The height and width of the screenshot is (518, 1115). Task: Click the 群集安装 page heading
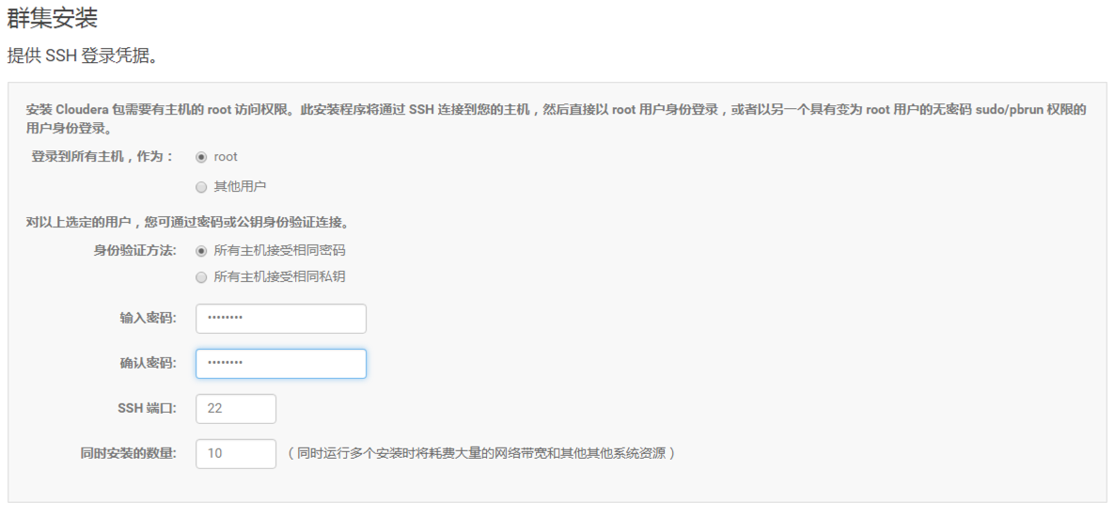coord(53,18)
